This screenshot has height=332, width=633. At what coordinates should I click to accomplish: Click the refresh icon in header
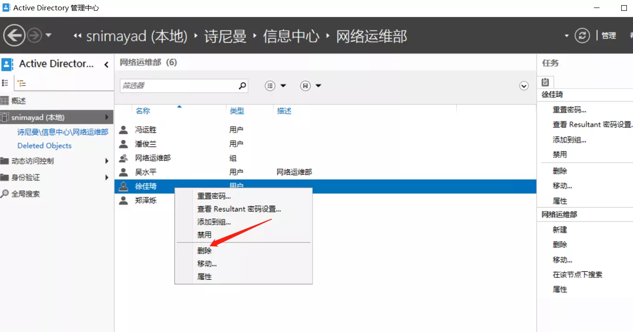[582, 35]
